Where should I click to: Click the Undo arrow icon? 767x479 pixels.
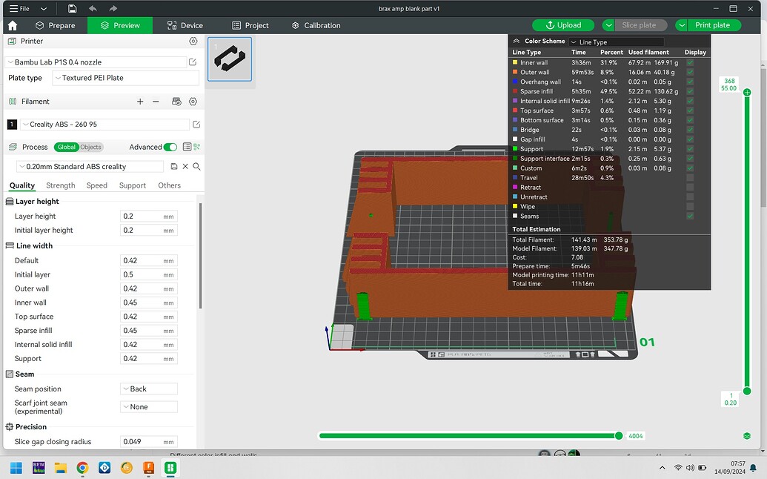click(93, 8)
